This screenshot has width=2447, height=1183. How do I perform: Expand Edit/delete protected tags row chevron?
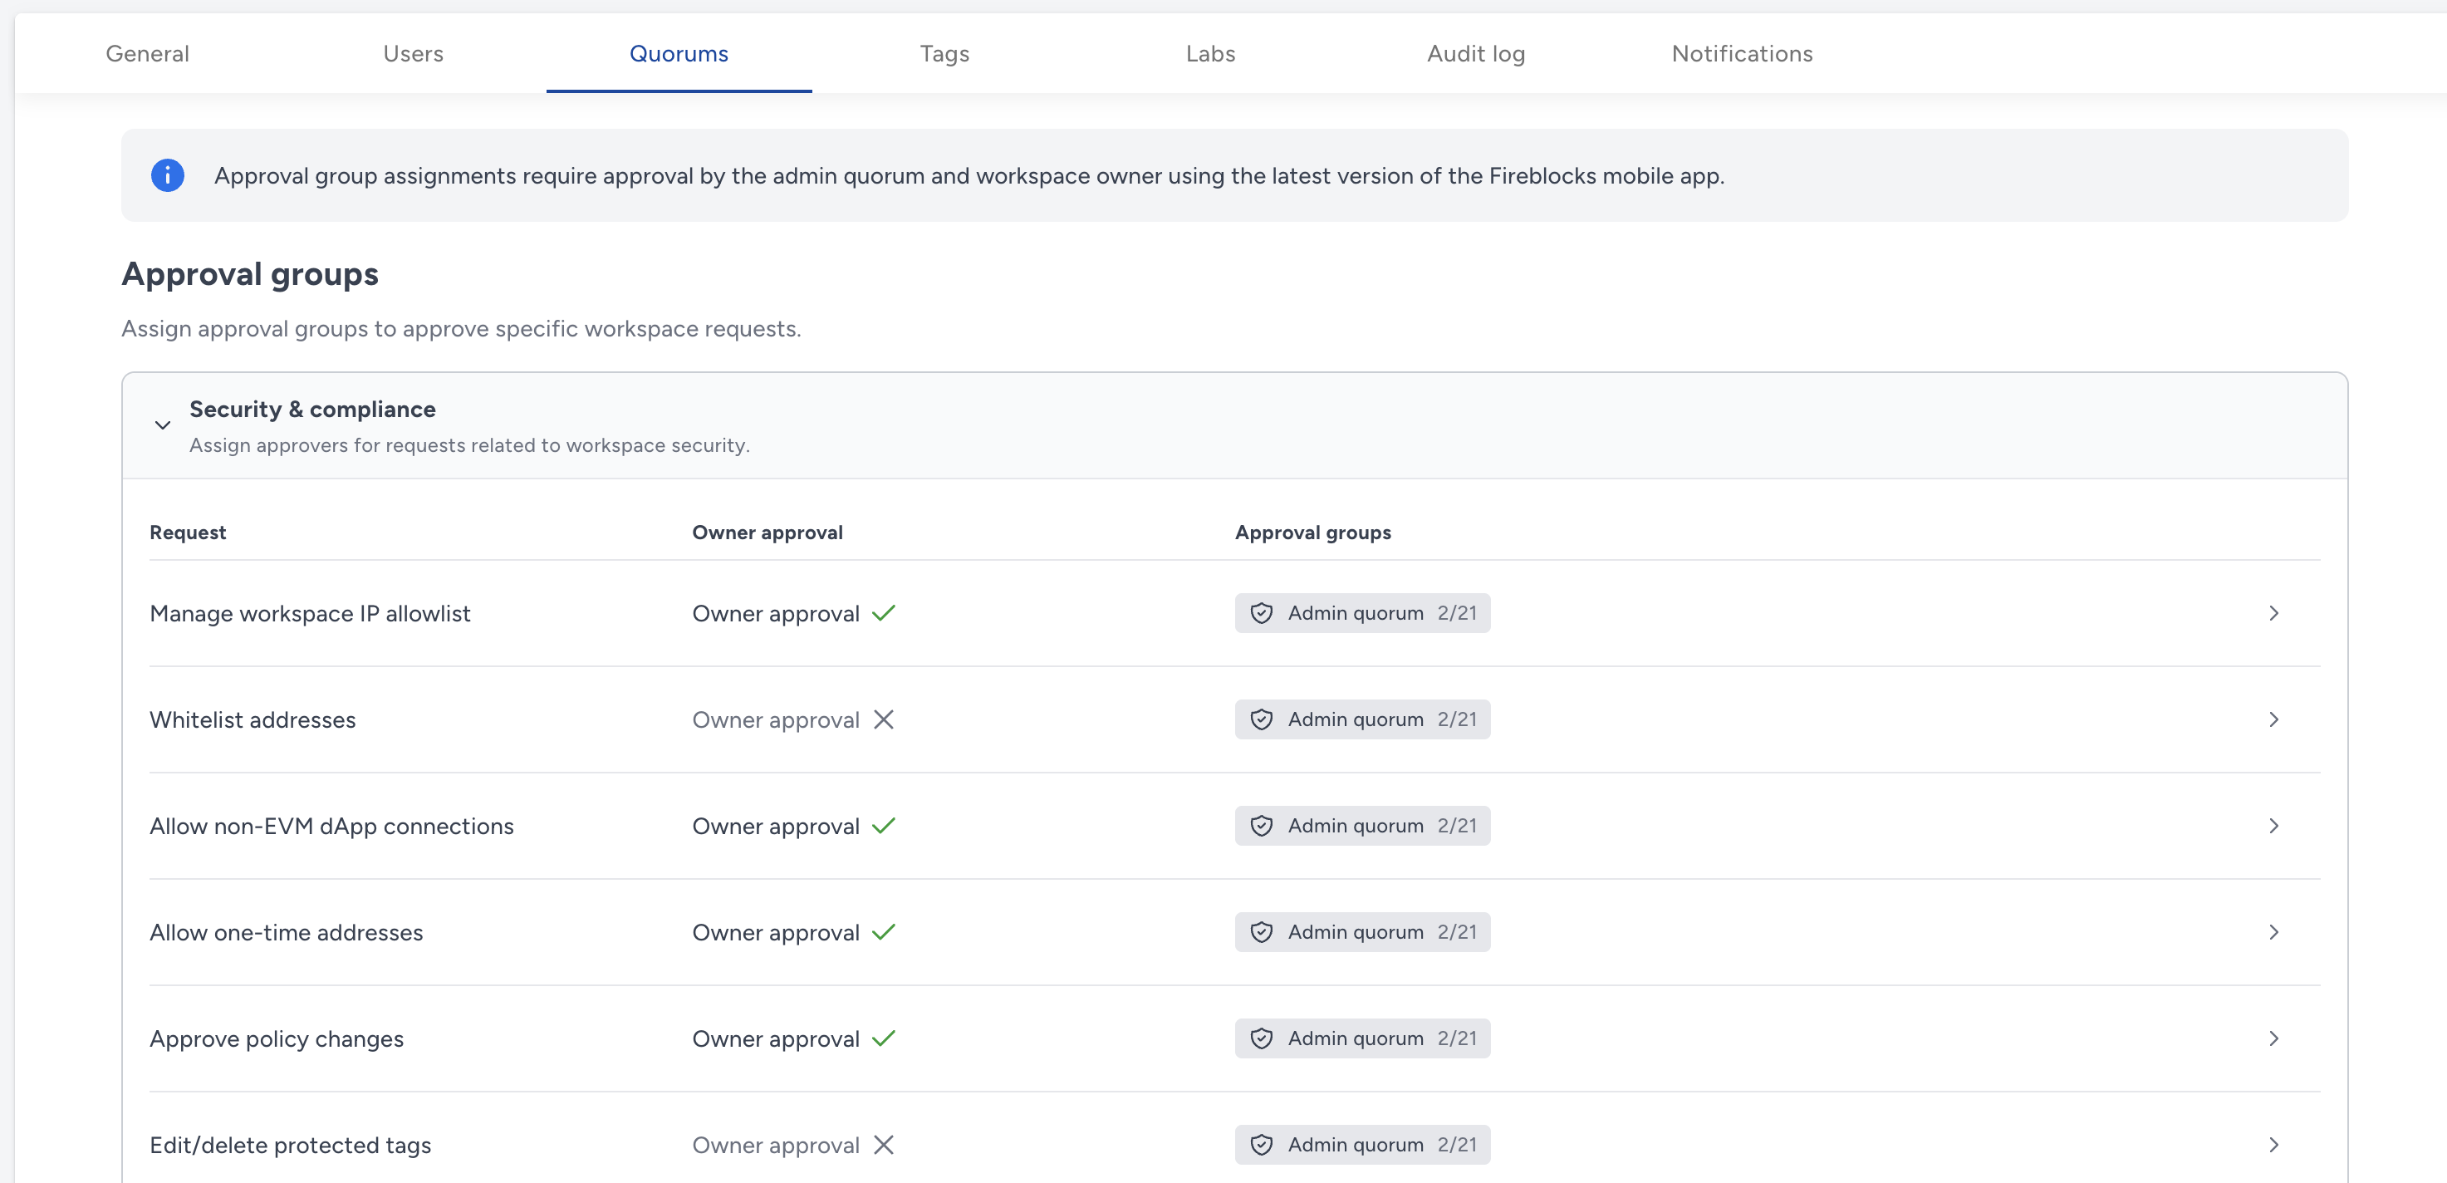click(2273, 1146)
